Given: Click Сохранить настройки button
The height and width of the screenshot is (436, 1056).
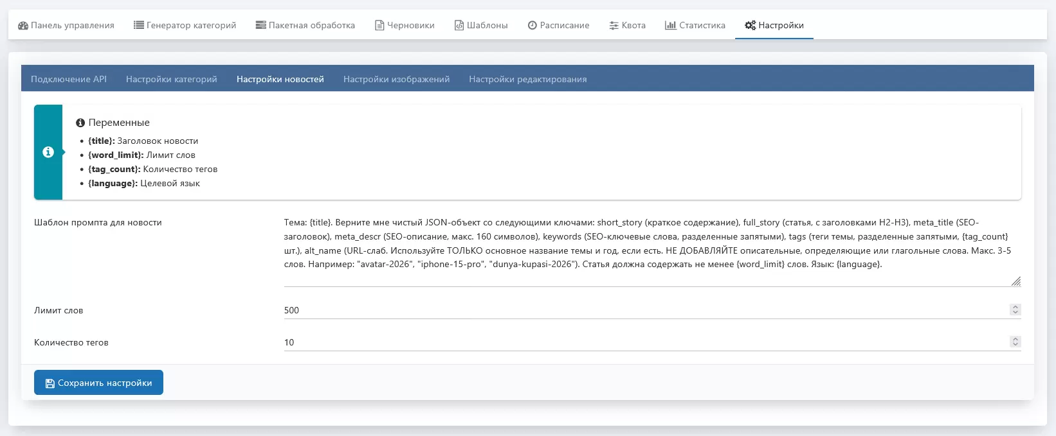Looking at the screenshot, I should [x=98, y=383].
